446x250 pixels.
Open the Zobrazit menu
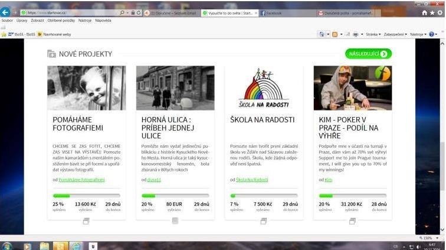[37, 21]
